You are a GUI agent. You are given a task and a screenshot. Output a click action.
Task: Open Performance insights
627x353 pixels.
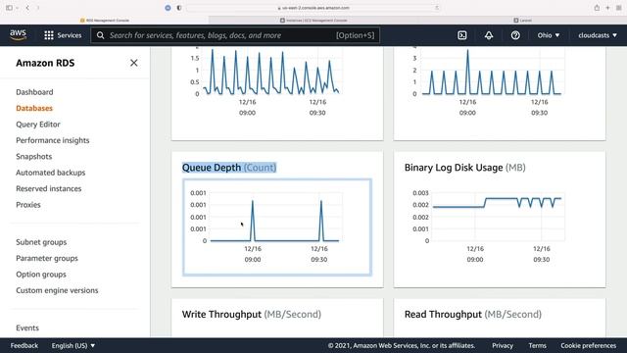click(x=52, y=140)
